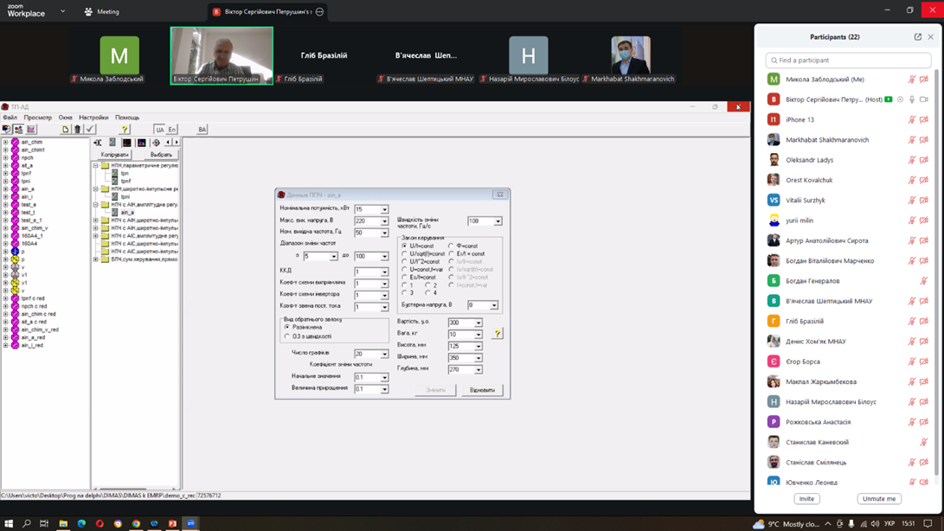Click the colored histogram icon in middle panel
Viewport: 944px width, 531px height.
[142, 143]
